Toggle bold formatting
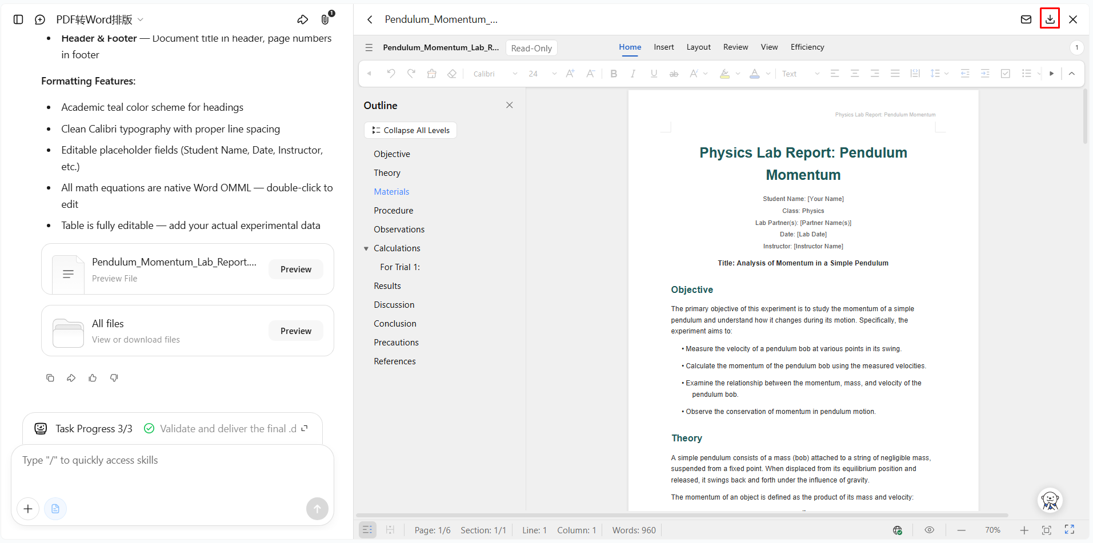 pos(614,74)
